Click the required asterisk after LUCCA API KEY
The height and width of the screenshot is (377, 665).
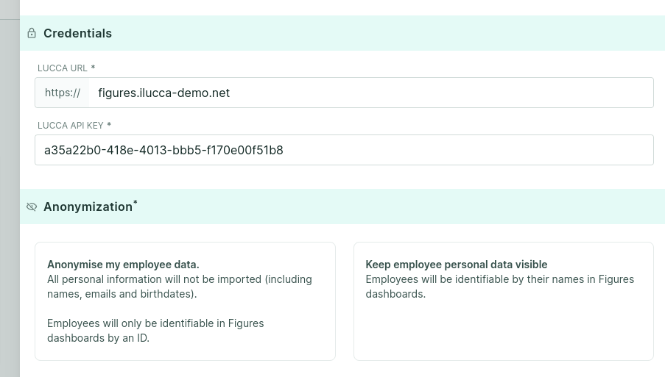[x=109, y=124]
